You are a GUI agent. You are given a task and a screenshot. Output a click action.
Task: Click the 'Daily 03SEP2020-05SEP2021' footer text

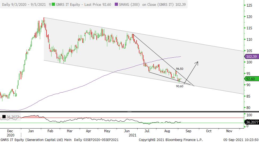[x=96, y=140]
